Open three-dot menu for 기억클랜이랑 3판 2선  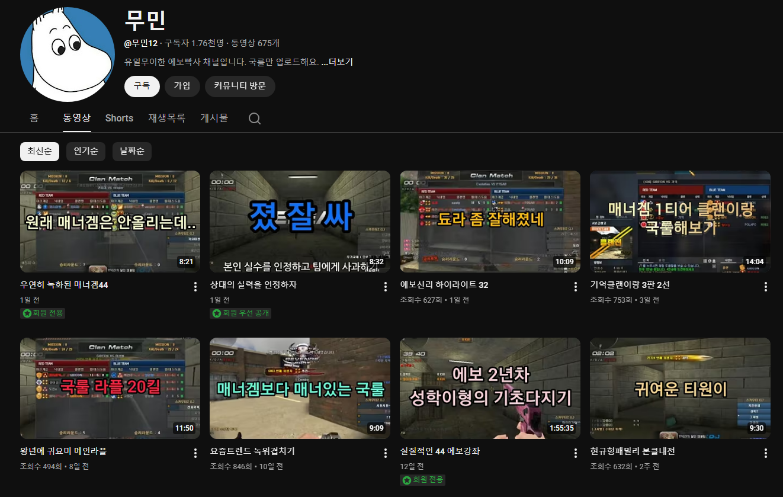click(765, 287)
